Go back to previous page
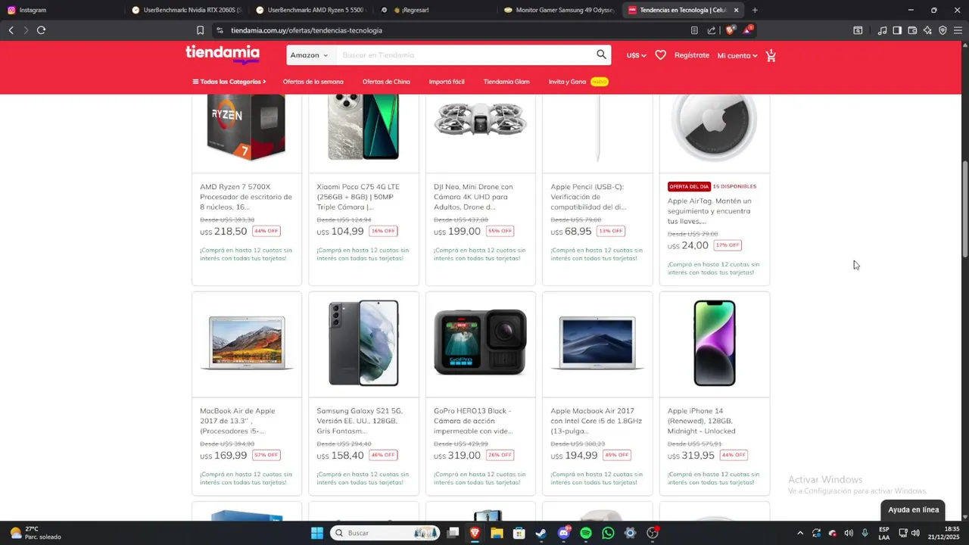Viewport: 969px width, 545px height. pos(11,30)
